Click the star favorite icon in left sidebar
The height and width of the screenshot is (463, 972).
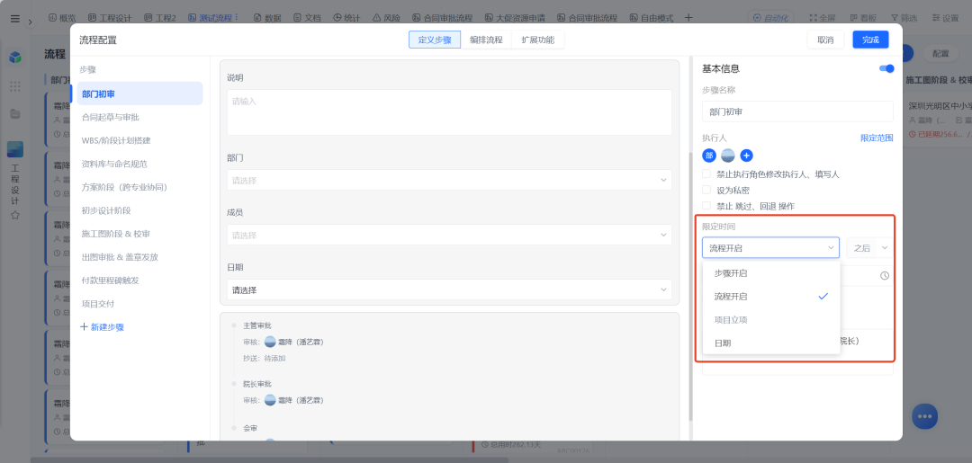click(x=15, y=216)
